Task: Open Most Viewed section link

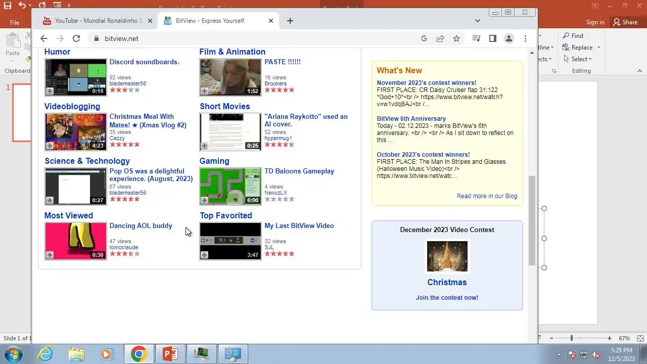Action: pyautogui.click(x=69, y=215)
